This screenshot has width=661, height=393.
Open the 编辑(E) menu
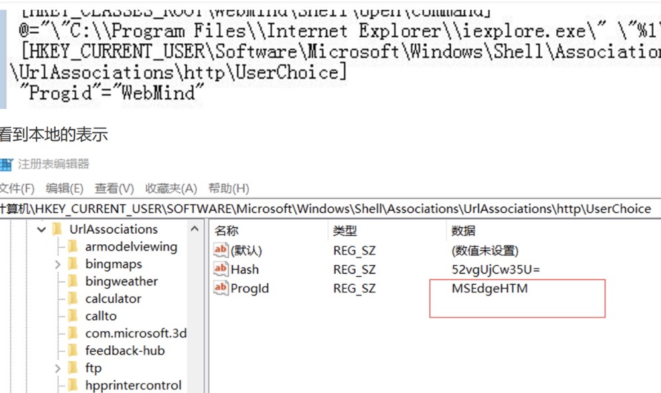tap(64, 188)
